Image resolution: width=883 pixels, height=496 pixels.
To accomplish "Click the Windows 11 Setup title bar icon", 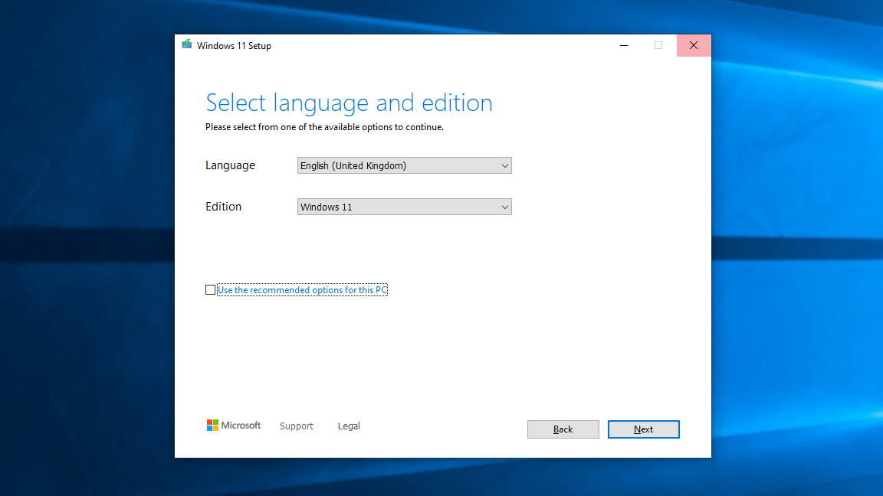I will (x=186, y=45).
